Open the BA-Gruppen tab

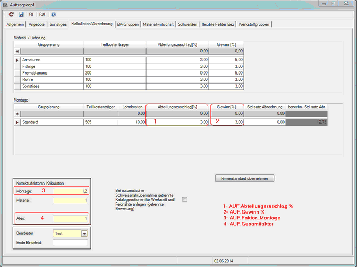click(129, 24)
